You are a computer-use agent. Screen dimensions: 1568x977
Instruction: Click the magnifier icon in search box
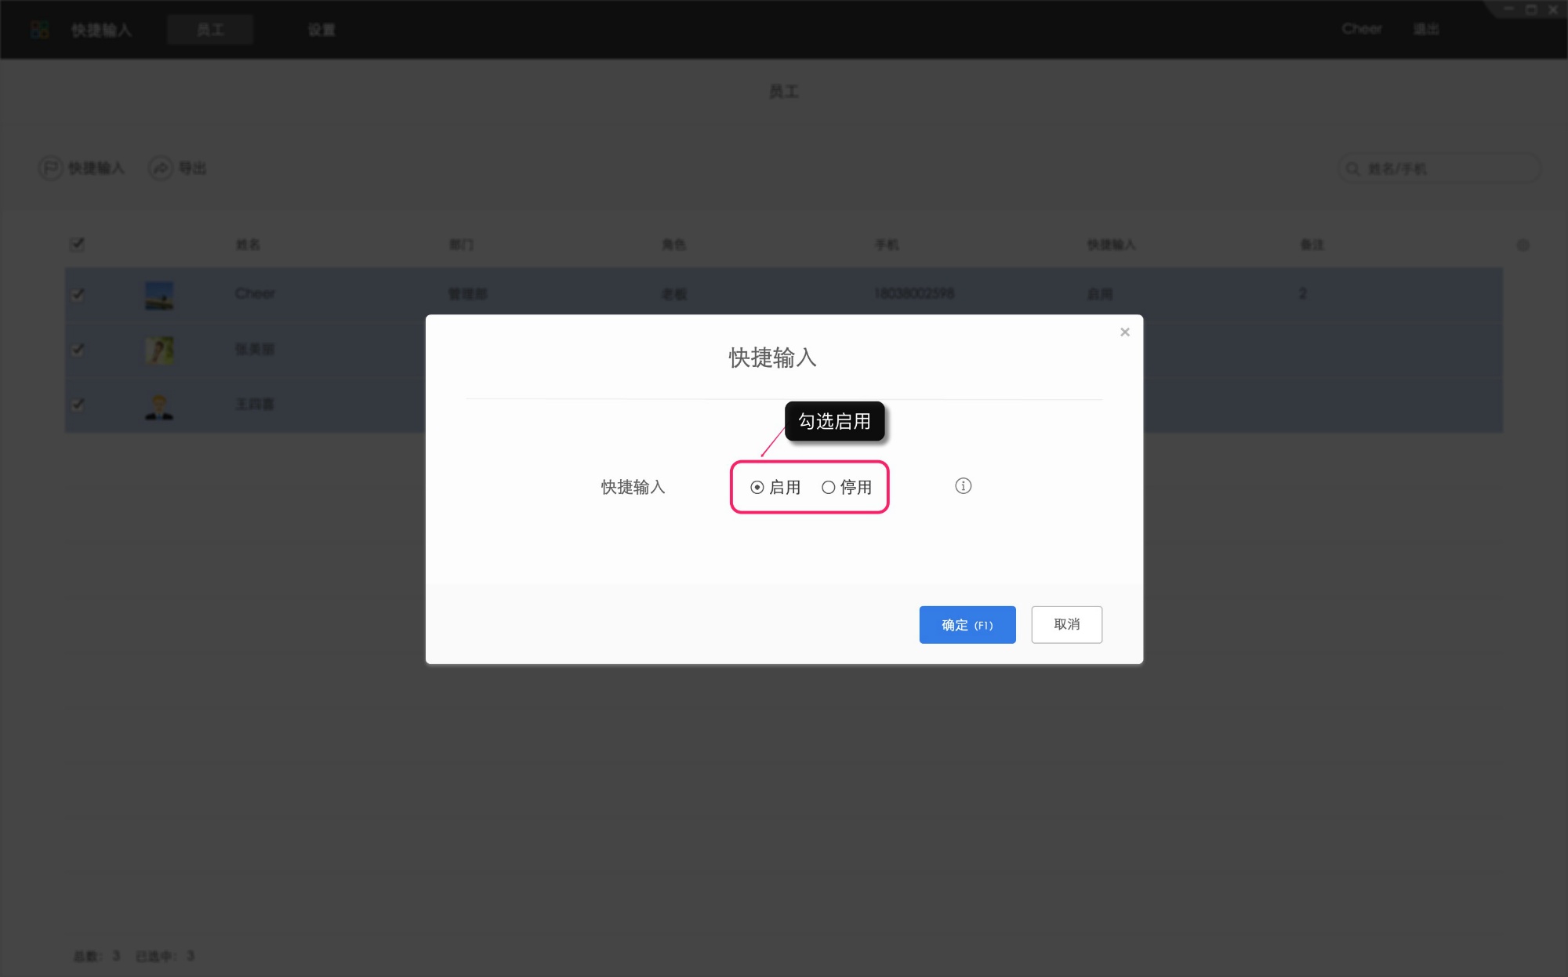1352,168
